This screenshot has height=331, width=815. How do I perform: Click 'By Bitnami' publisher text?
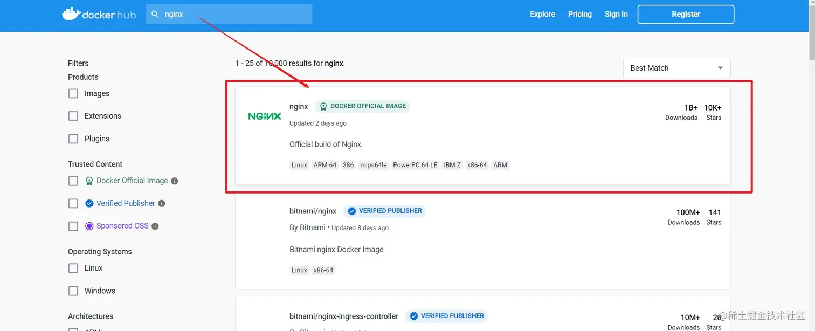click(x=307, y=227)
